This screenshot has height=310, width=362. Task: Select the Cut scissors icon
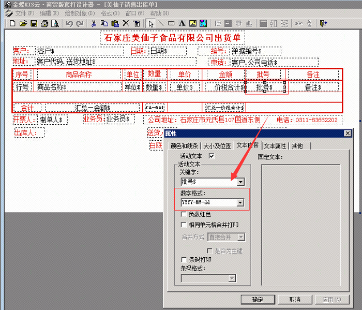[x=94, y=23]
